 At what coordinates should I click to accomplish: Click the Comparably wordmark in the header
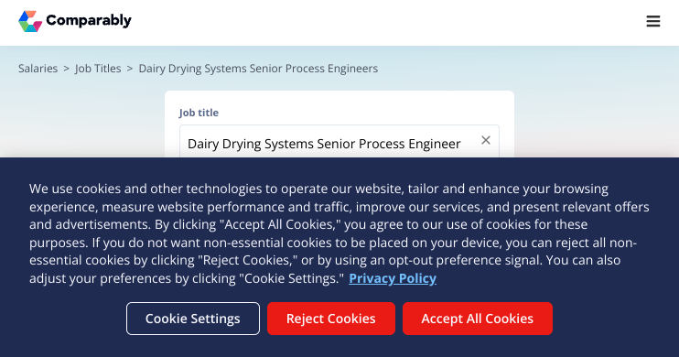(x=89, y=20)
